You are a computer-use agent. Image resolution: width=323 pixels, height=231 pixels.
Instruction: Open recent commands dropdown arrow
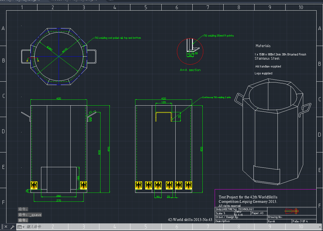point(23,227)
